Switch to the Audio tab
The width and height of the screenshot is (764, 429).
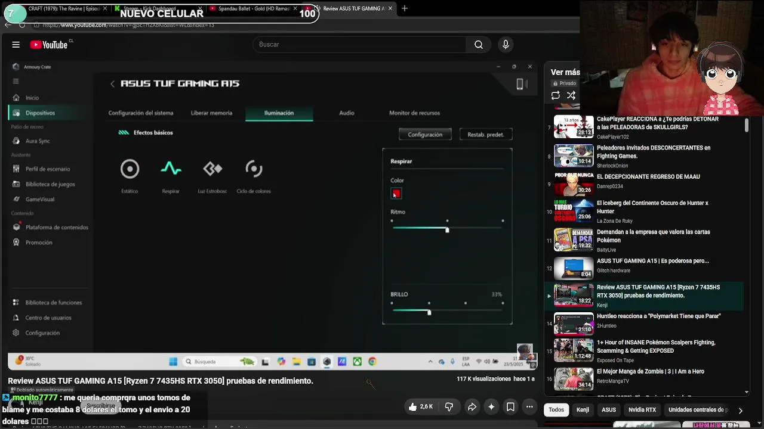[347, 113]
